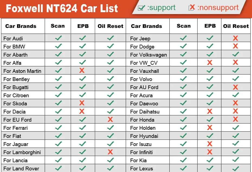
Task: Select the For Land Rover row label
Action: coord(21,168)
